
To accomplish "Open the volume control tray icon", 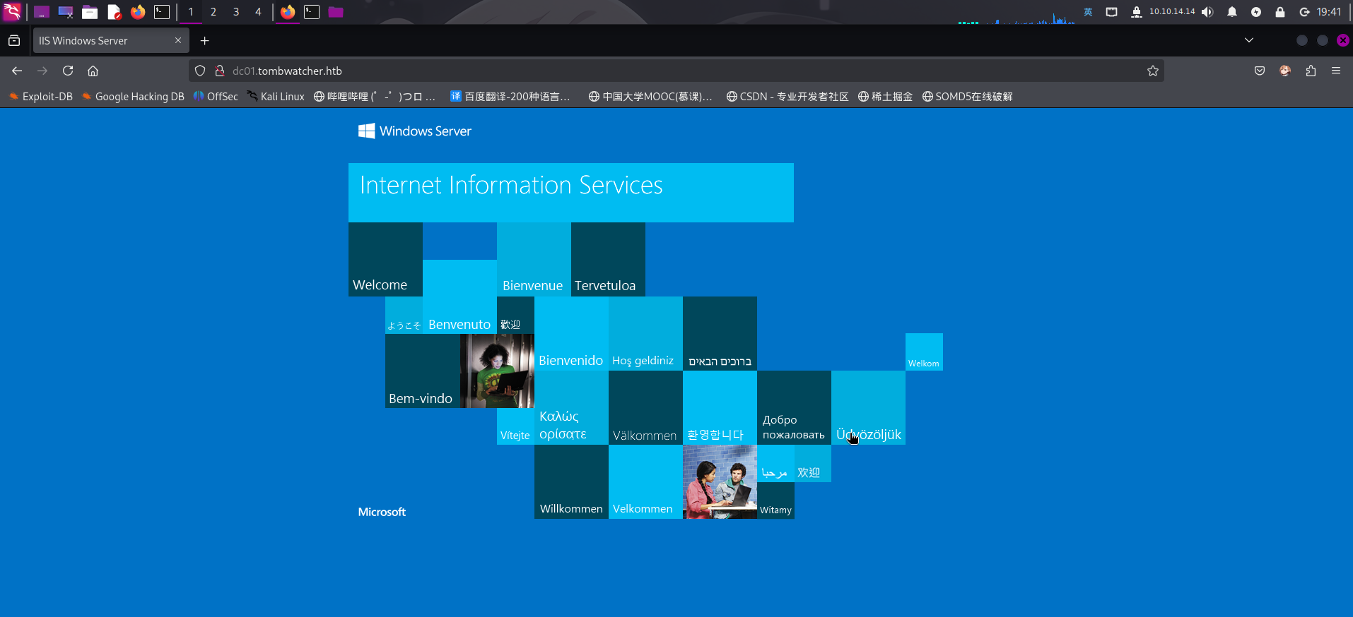I will point(1207,12).
